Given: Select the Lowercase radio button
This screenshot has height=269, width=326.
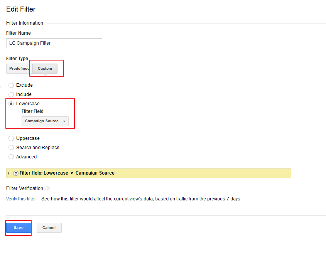Looking at the screenshot, I should (x=11, y=104).
